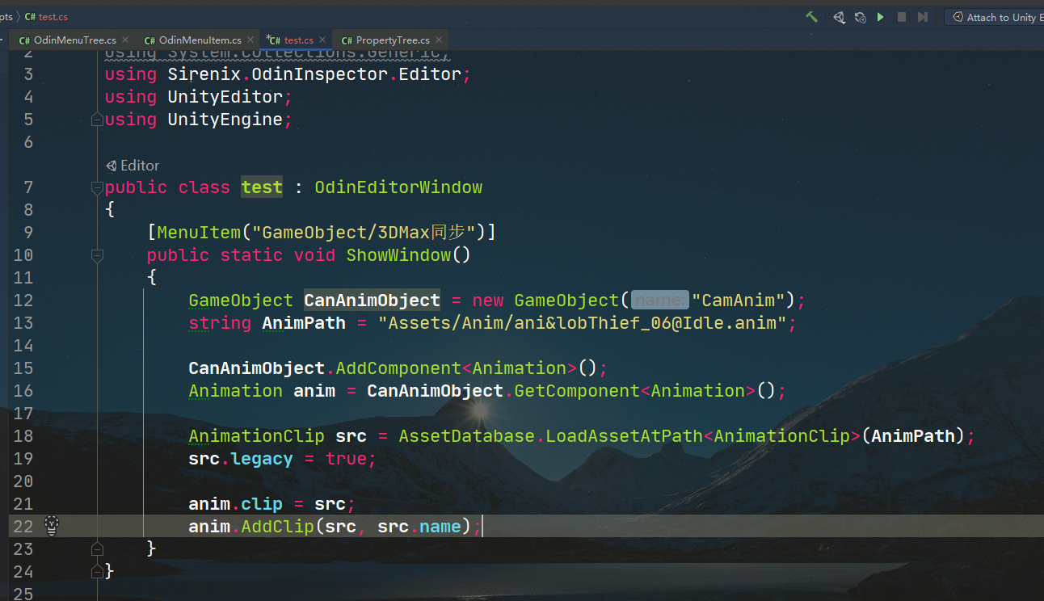Screen dimensions: 1044x601
Task: Click highlighted 'CanAnimObject' variable on line 12
Action: click(x=372, y=300)
